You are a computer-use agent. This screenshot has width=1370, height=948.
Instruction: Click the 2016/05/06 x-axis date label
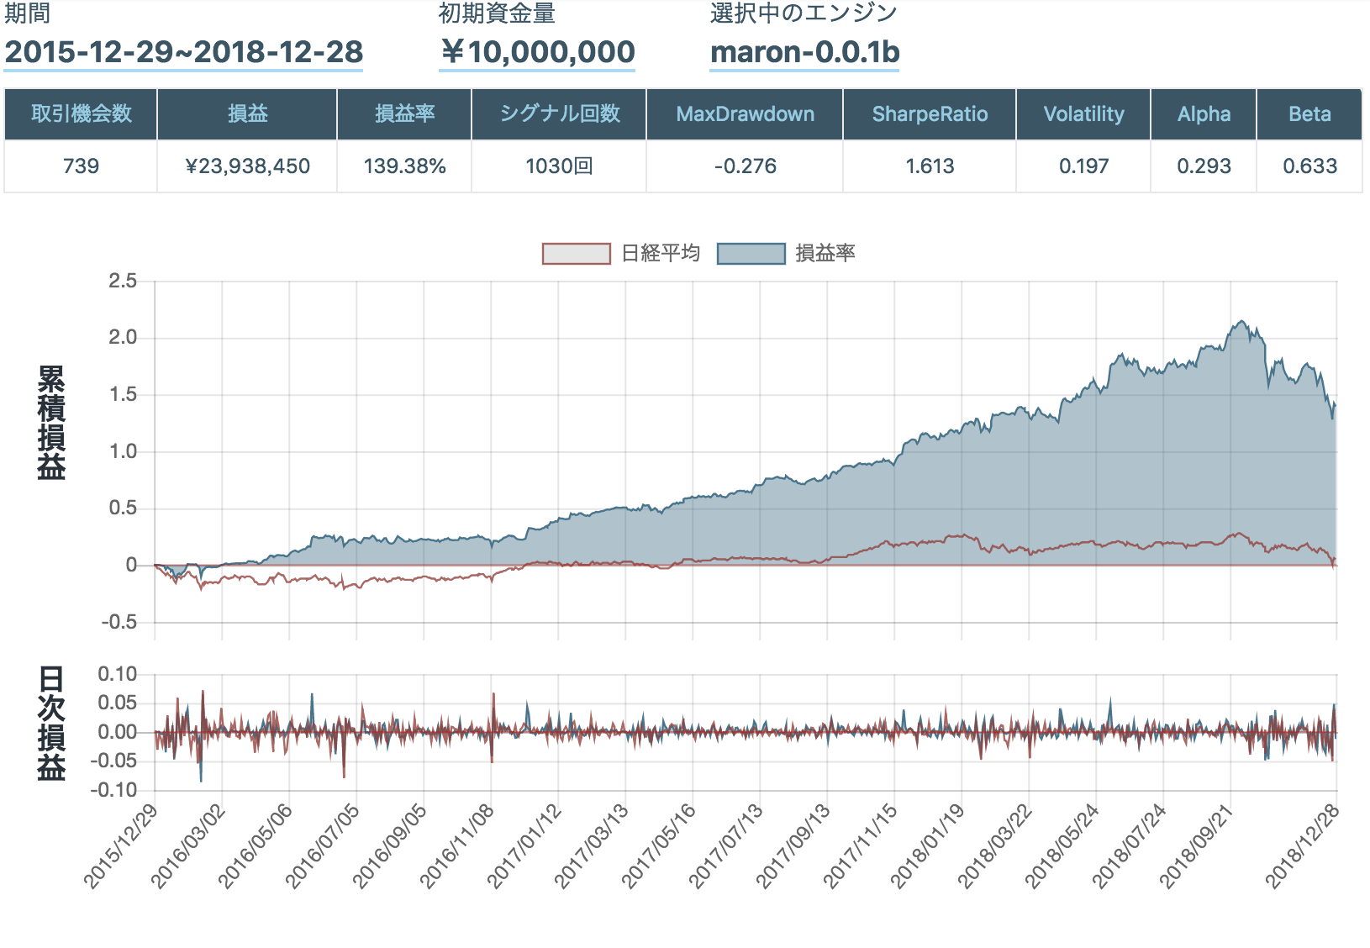[x=255, y=845]
